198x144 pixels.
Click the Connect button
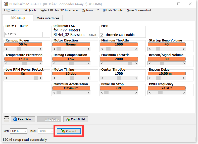pyautogui.click(x=69, y=131)
